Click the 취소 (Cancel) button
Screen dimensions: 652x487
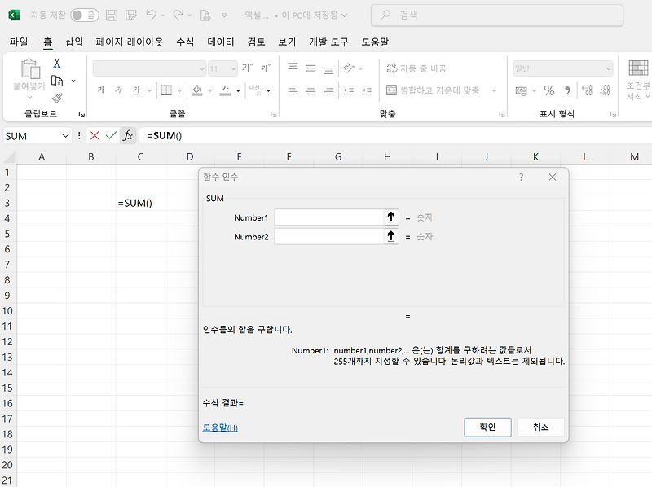[x=540, y=428]
